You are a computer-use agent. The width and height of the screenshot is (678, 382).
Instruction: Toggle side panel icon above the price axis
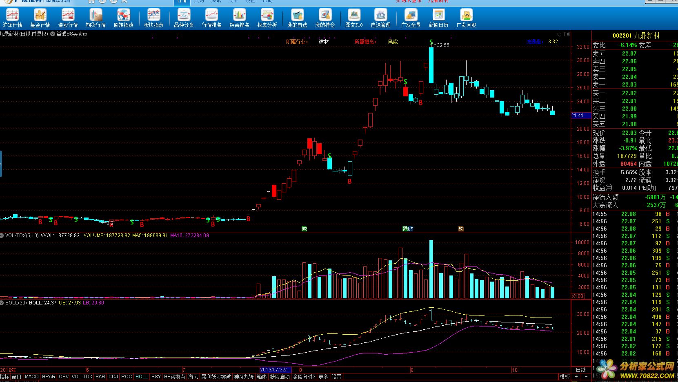567,34
